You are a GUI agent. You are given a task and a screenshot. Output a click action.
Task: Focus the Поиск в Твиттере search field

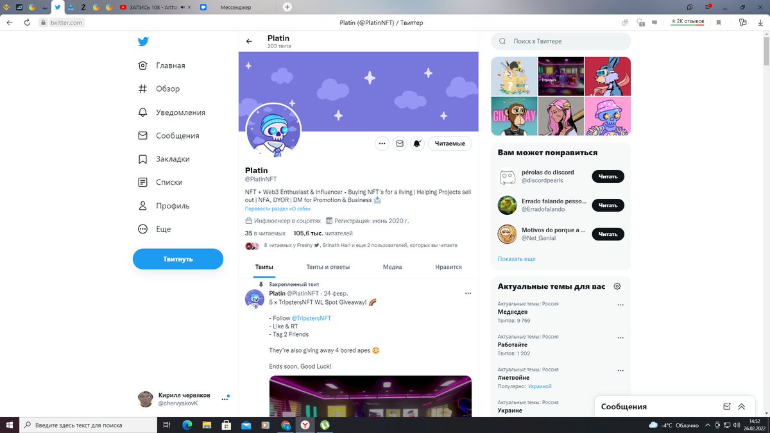point(561,41)
